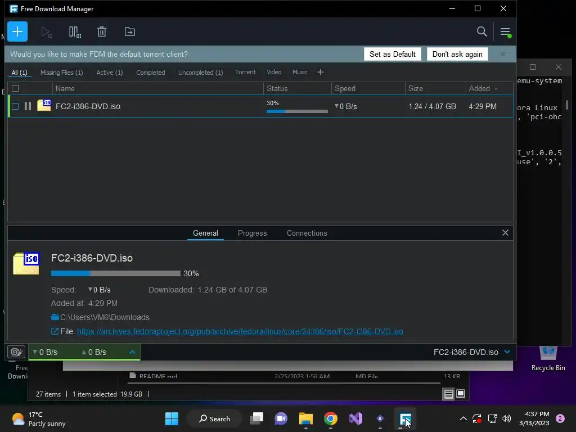Click the taskbar Search box

214,418
